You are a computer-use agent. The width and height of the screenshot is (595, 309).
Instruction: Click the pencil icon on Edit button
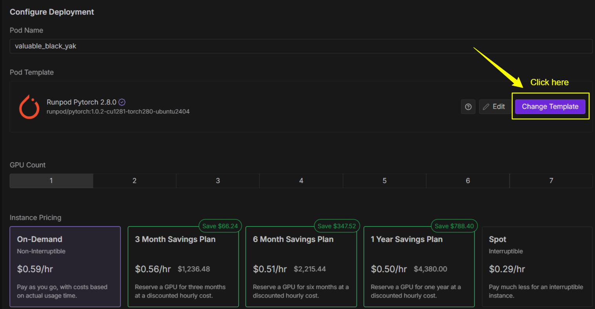pos(486,107)
